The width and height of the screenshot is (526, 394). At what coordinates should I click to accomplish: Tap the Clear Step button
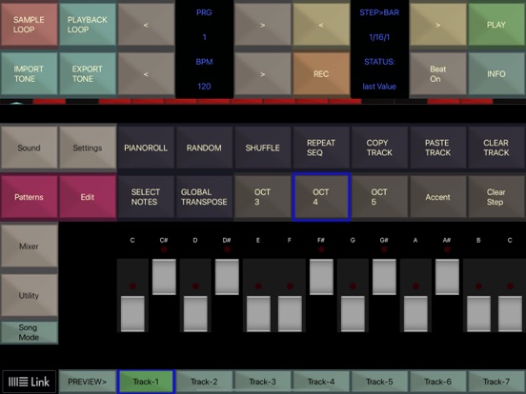pyautogui.click(x=496, y=197)
